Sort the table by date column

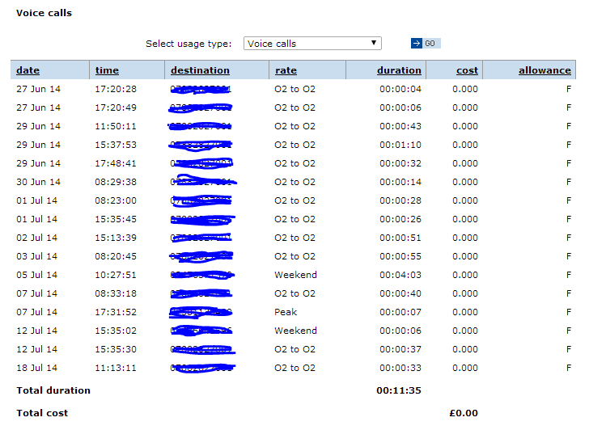tap(28, 70)
